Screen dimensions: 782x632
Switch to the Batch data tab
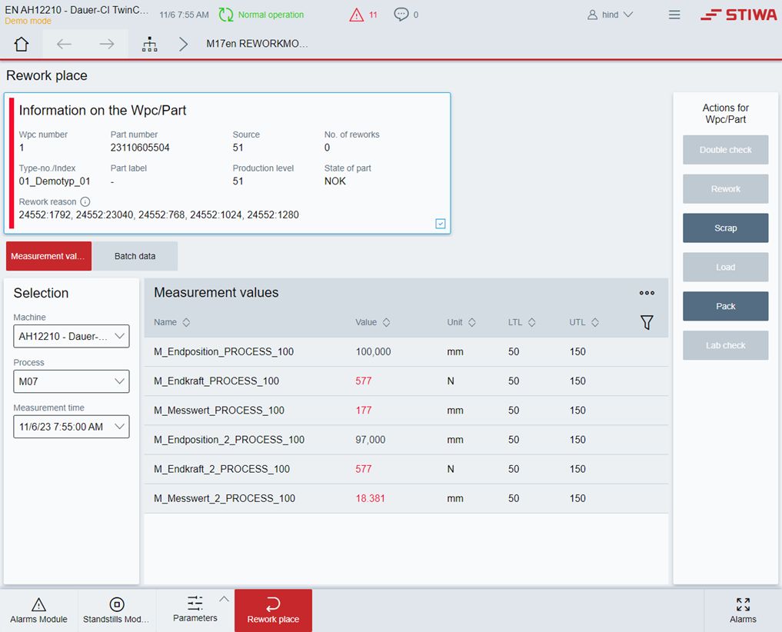pyautogui.click(x=135, y=256)
